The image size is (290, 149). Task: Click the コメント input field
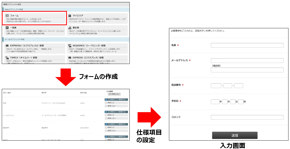pos(247,117)
